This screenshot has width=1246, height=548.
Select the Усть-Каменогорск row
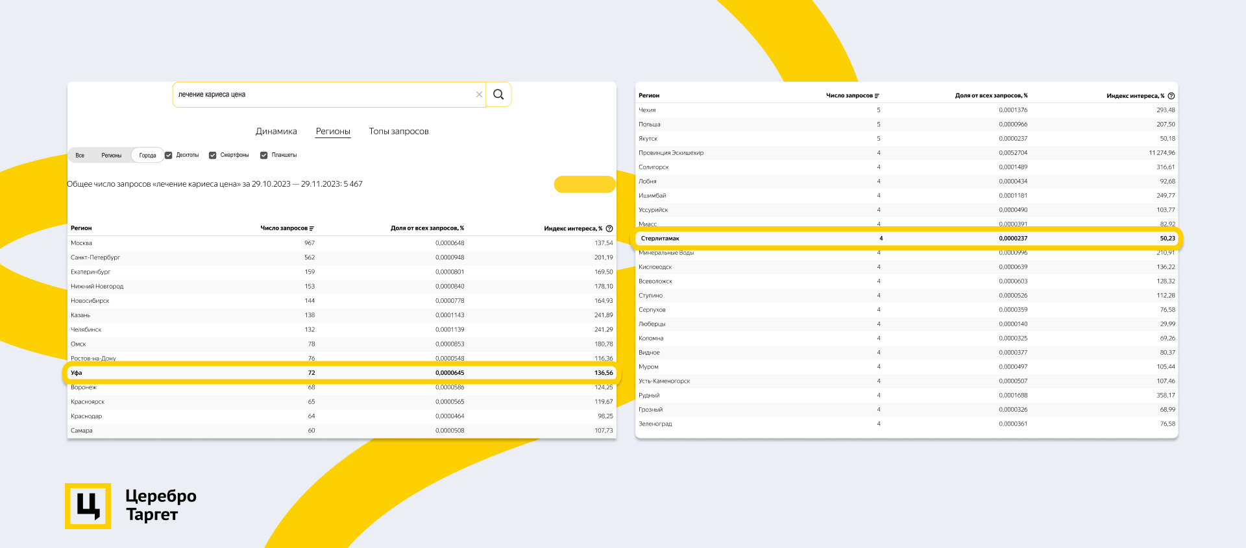point(907,381)
